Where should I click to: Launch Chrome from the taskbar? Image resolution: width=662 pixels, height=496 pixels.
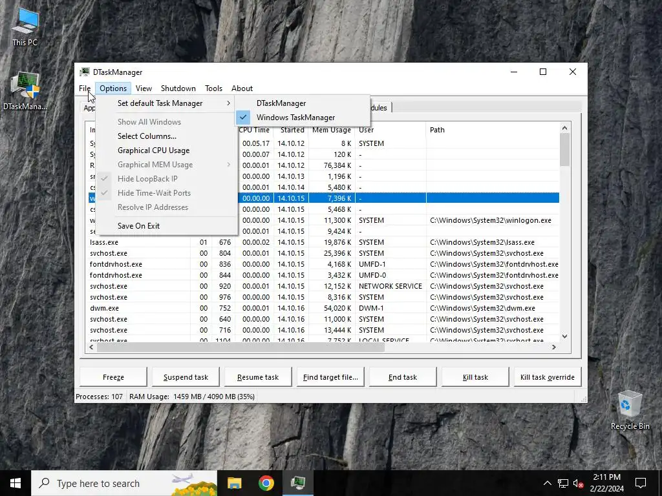point(266,483)
